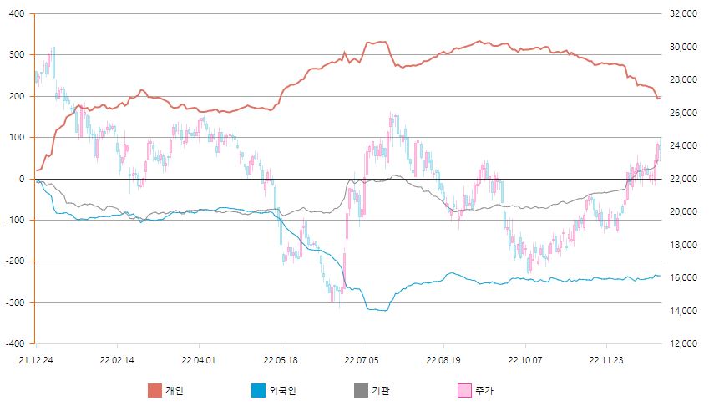The width and height of the screenshot is (709, 406).
Task: Click the 32,000 label on the right axis
Action: 683,14
